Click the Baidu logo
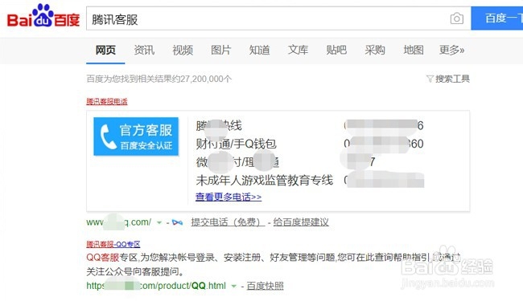This screenshot has height=301, width=523. click(43, 16)
